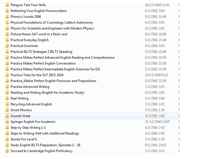209x159 pixels.
Task: Click date 7/3/2561 1:34
Action: (x=155, y=110)
